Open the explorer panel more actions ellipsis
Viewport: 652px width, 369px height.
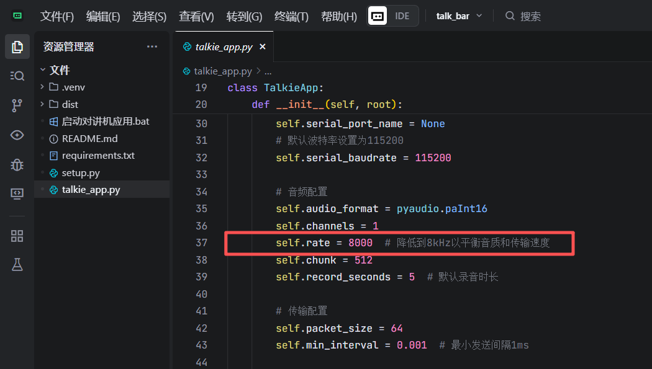coord(152,47)
